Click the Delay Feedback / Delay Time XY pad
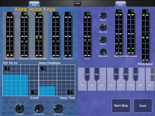 pos(57,80)
